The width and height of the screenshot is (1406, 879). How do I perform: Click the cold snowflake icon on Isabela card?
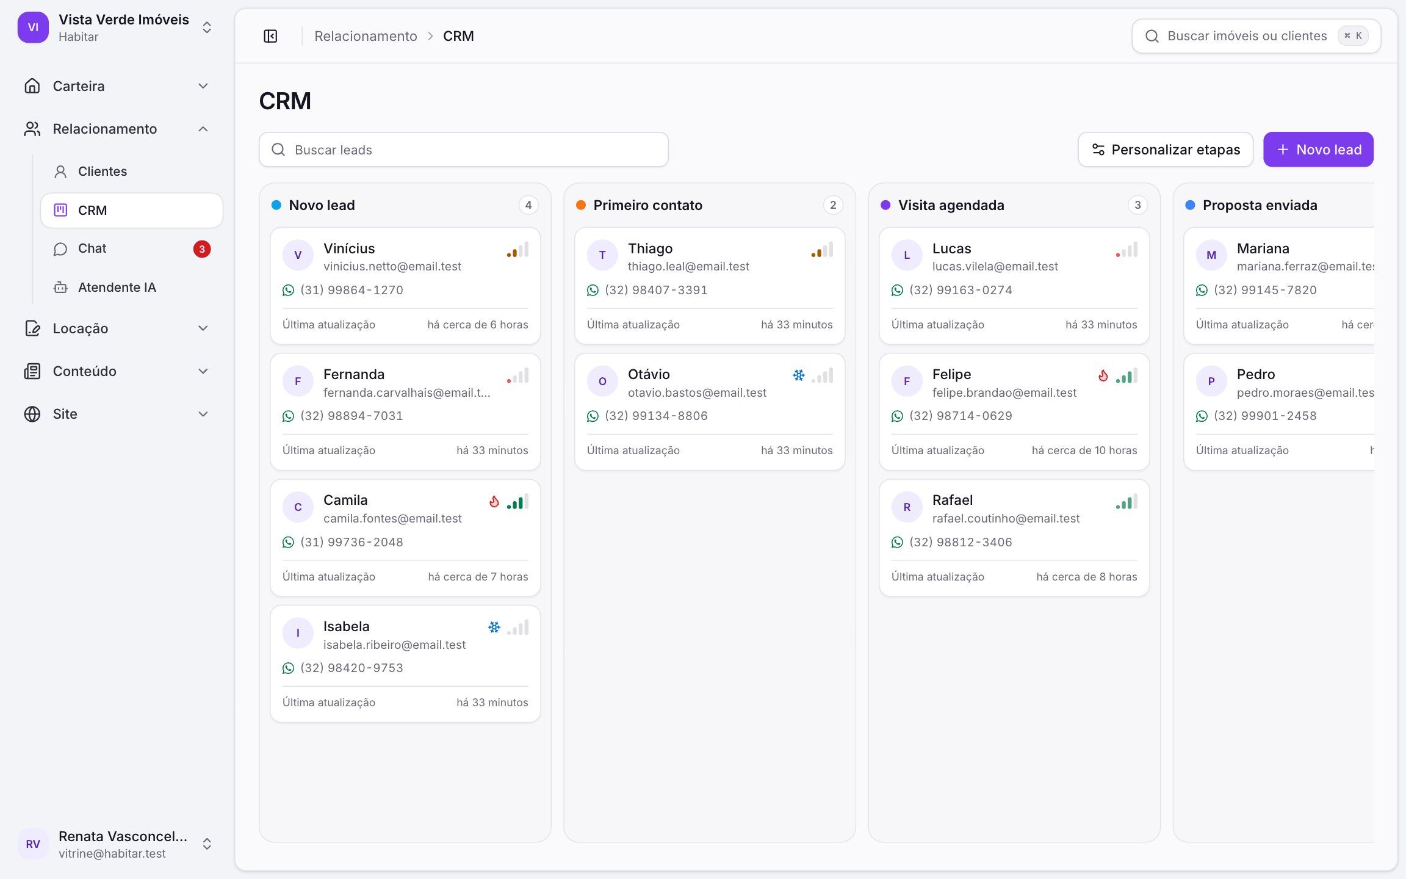tap(494, 627)
